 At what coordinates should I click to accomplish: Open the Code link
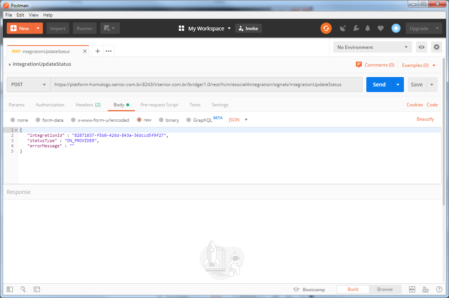(x=432, y=105)
